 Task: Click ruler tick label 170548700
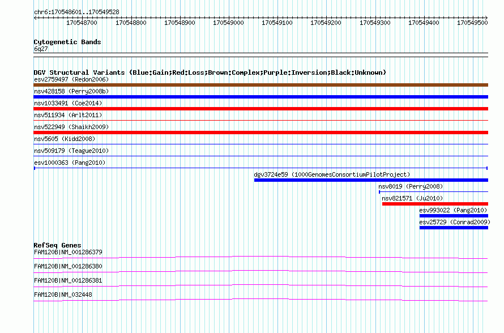coord(82,23)
